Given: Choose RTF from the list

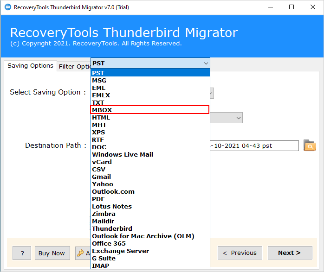Looking at the screenshot, I should (x=150, y=140).
